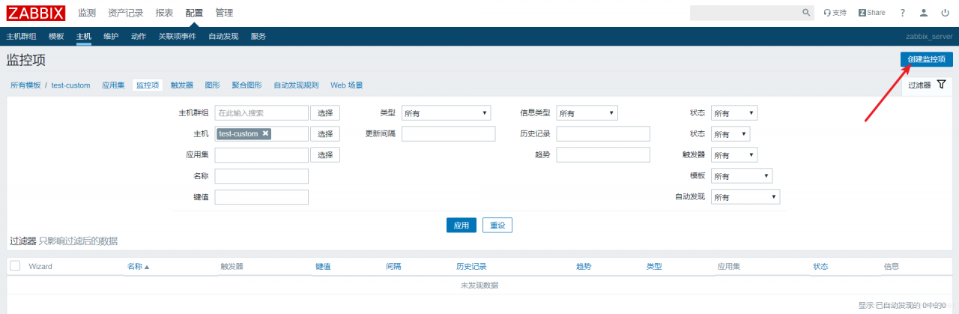Expand the 类型 dropdown
Viewport: 959px width, 314px height.
coord(446,113)
